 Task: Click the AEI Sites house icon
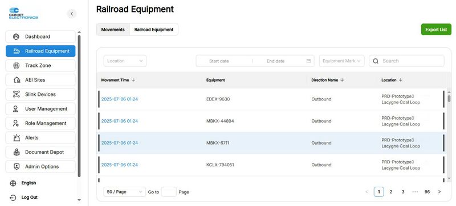[17, 80]
